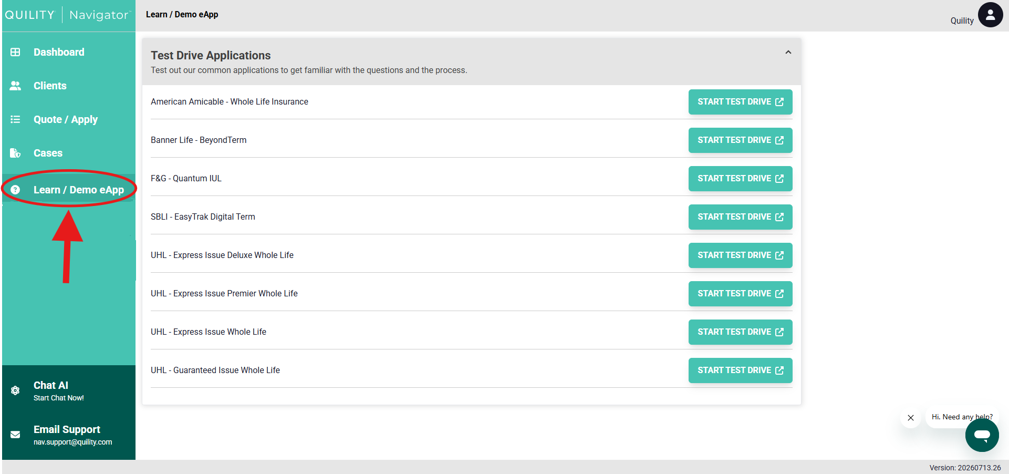The height and width of the screenshot is (474, 1009).
Task: Click the Learn / Demo eApp question-mark icon
Action: click(15, 190)
